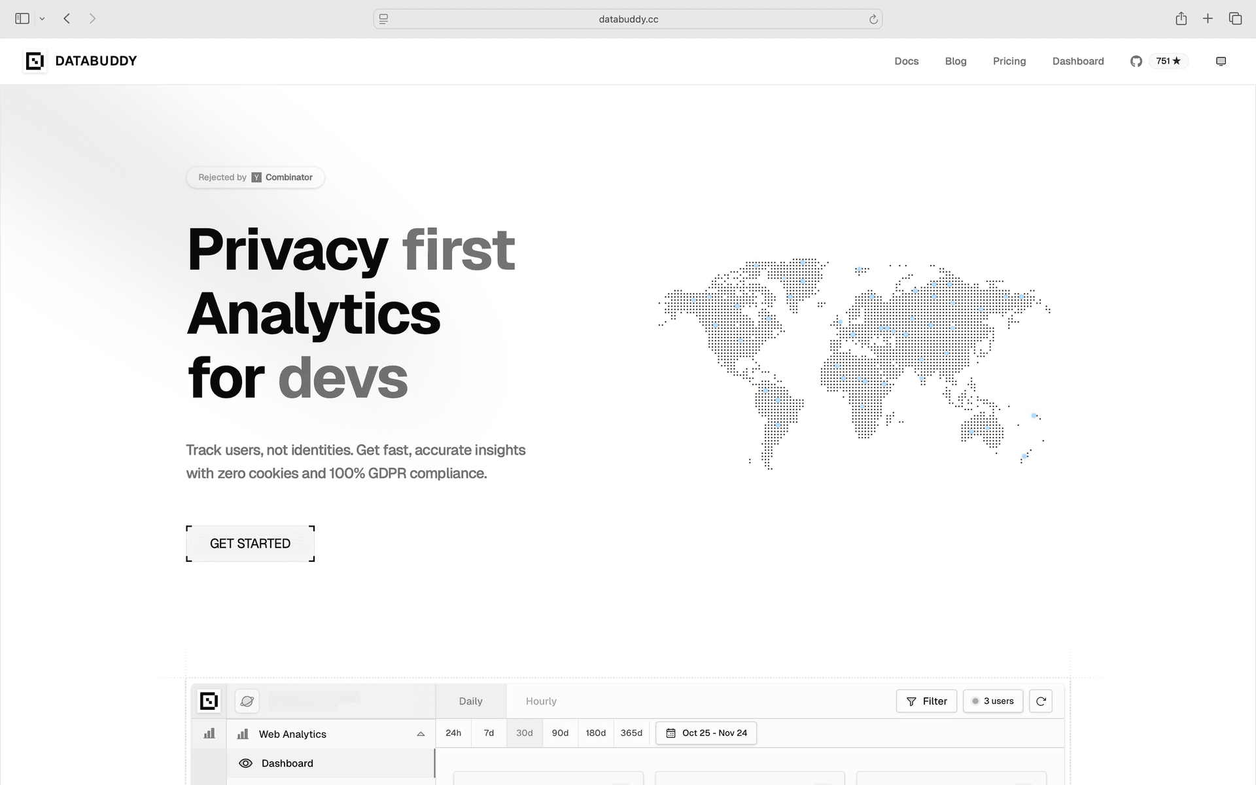Viewport: 1256px width, 785px height.
Task: Click the Safari sidebar toggle icon
Action: point(22,18)
